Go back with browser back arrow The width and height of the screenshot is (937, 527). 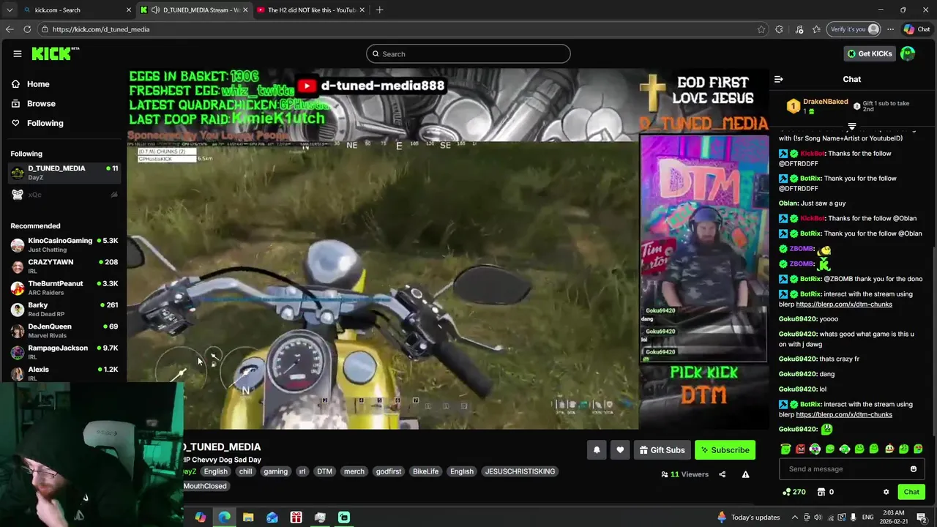tap(10, 29)
